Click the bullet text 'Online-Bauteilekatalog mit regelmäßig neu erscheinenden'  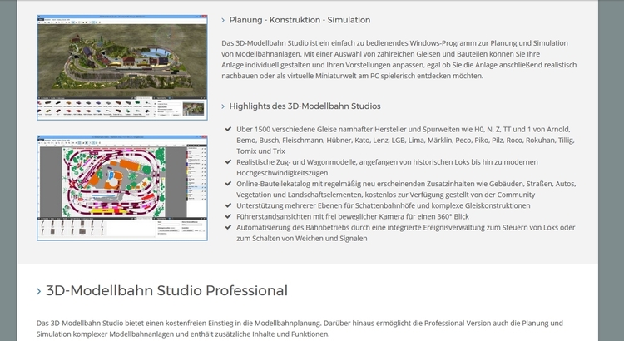[x=406, y=189]
